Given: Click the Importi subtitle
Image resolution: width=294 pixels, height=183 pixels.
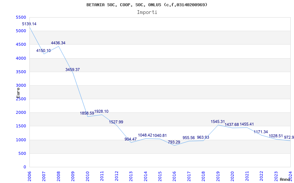Looking at the screenshot, I should click(147, 12).
